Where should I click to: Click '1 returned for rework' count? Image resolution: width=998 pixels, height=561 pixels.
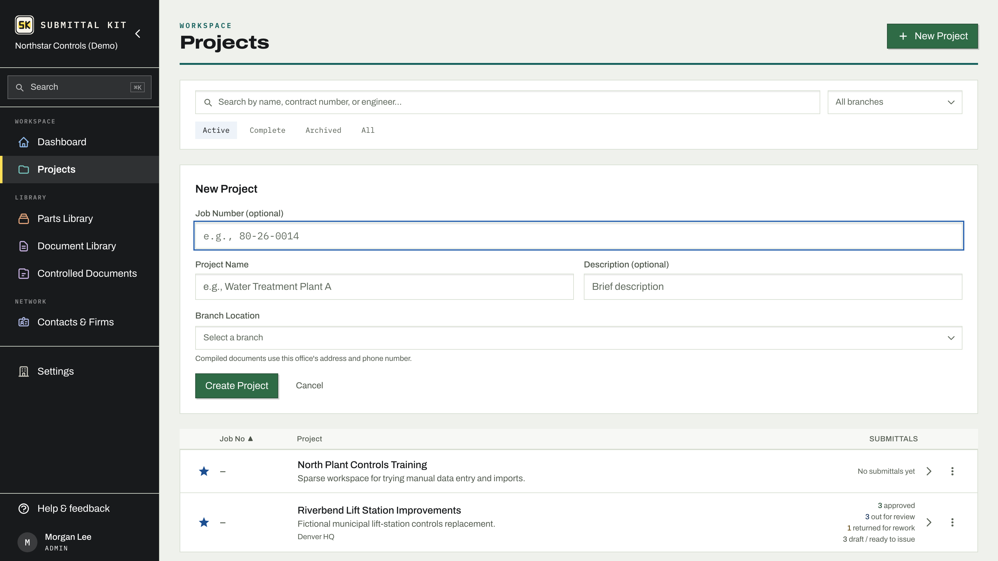pos(881,528)
